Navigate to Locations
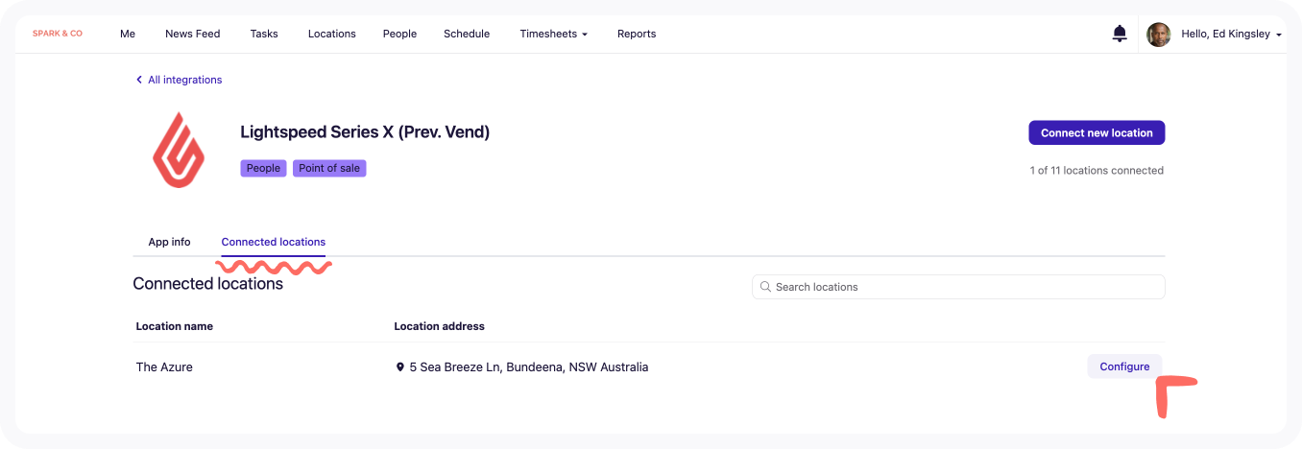Viewport: 1302px width, 449px height. (x=332, y=34)
